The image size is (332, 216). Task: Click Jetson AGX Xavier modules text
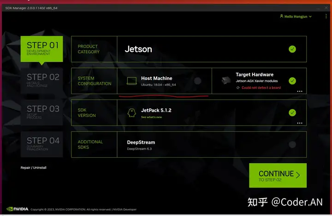[x=257, y=81]
